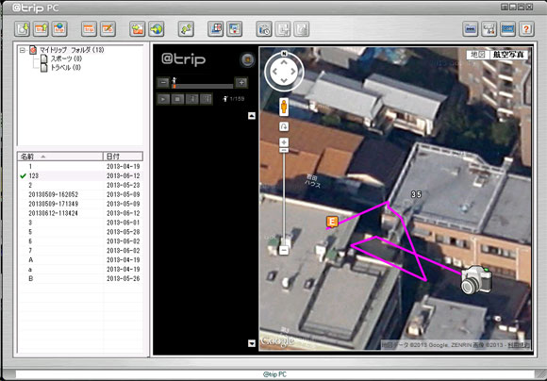547x381 pixels.
Task: Click the network tools toolbar icon
Action: (489, 29)
